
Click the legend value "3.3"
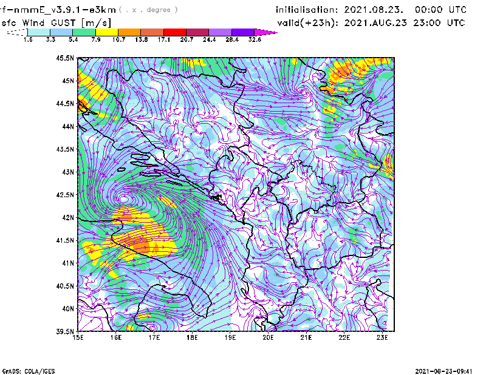click(50, 39)
